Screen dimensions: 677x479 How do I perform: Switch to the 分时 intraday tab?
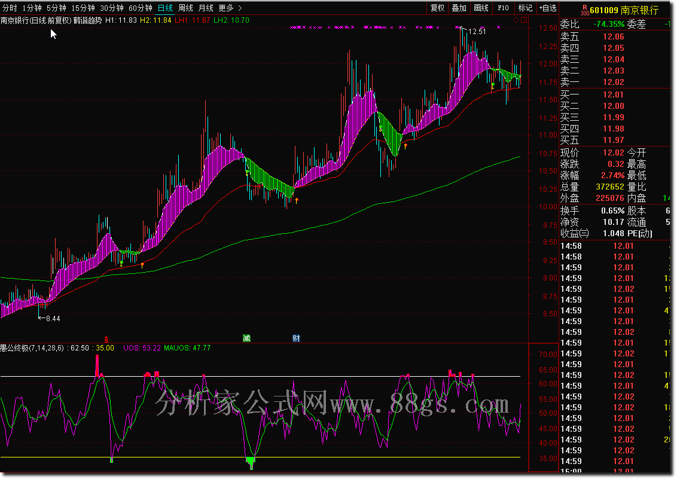point(10,8)
